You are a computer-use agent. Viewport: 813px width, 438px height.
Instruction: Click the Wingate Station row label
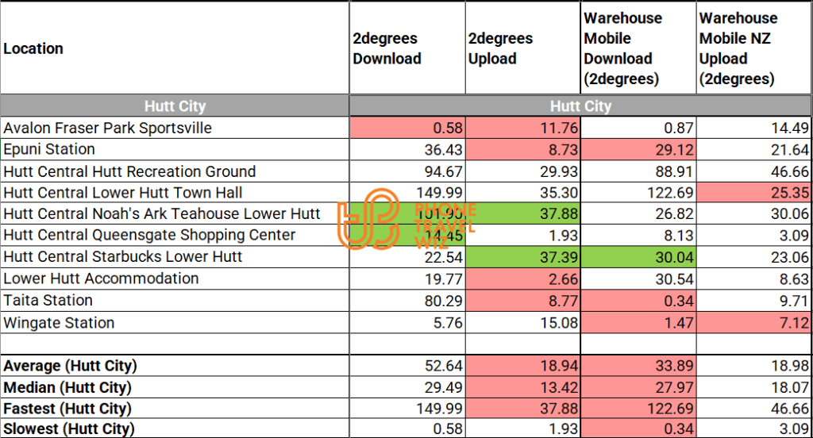pyautogui.click(x=59, y=323)
